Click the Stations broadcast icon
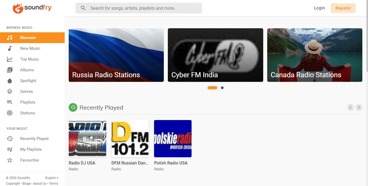This screenshot has width=368, height=186. pyautogui.click(x=10, y=113)
